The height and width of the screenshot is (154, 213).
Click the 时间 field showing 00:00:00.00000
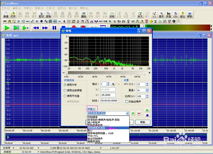point(110,101)
